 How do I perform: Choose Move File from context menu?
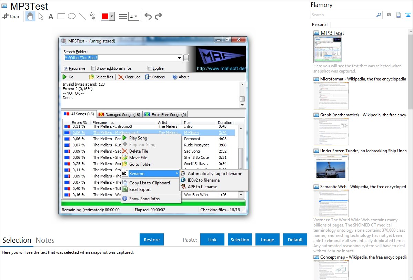pos(151,157)
